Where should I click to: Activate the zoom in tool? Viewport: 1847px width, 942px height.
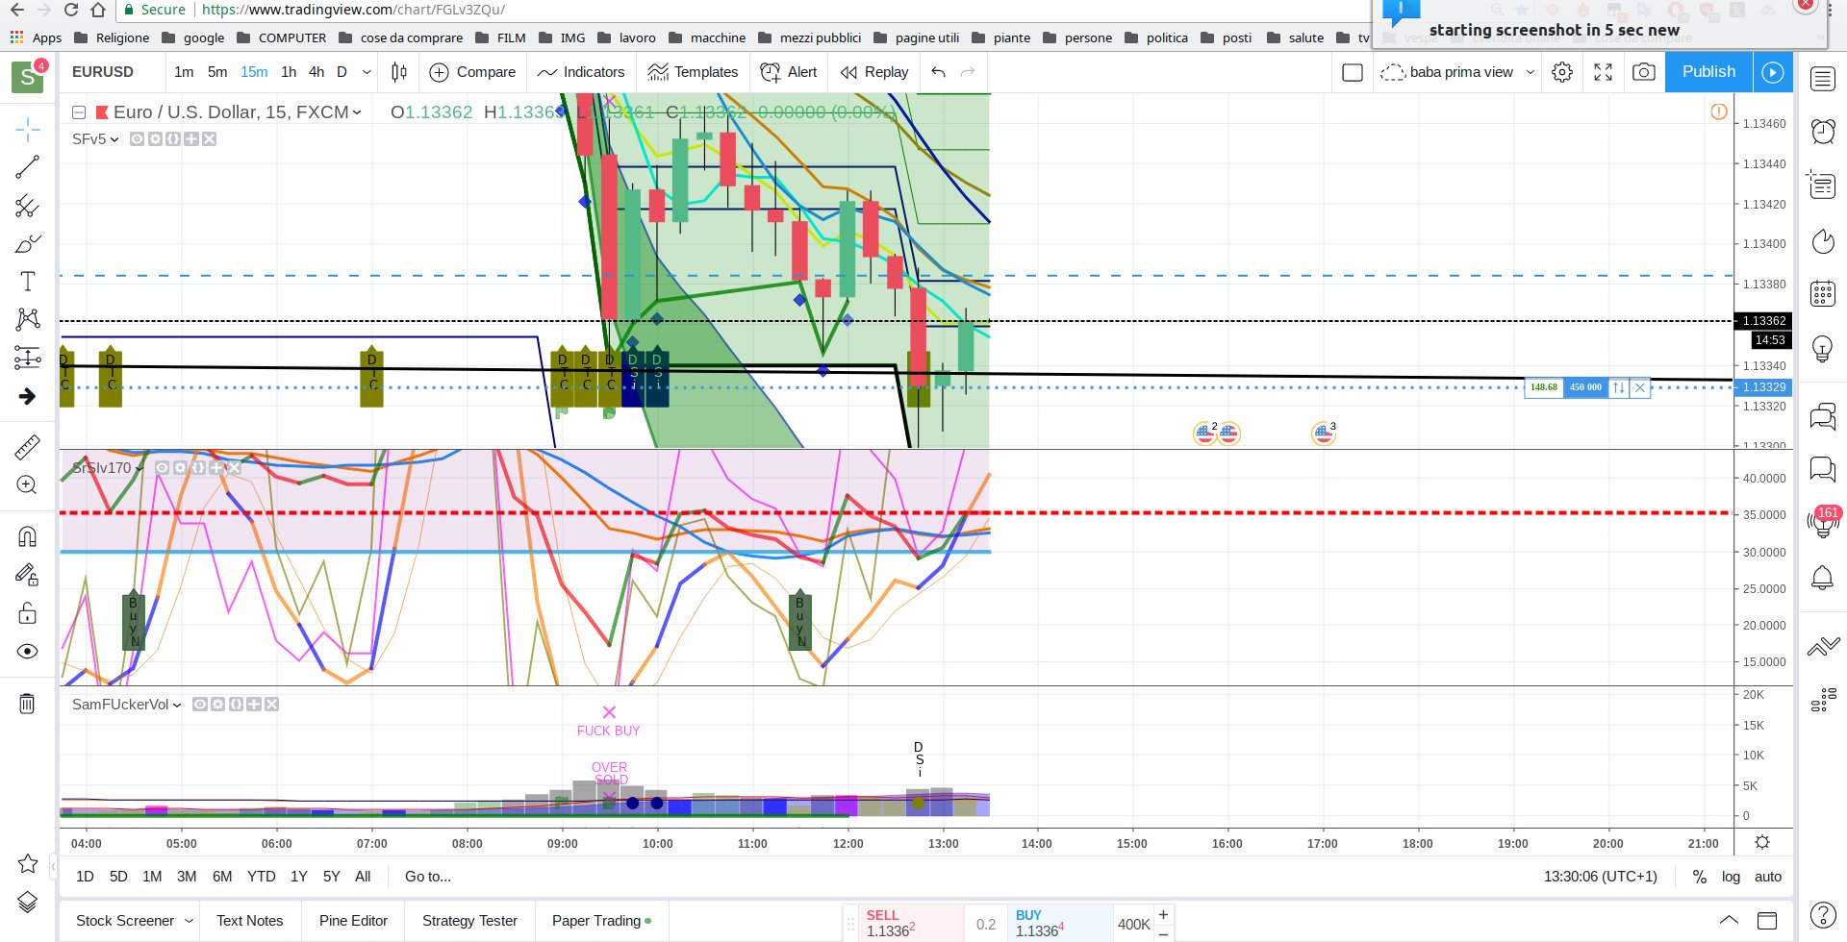pos(27,485)
